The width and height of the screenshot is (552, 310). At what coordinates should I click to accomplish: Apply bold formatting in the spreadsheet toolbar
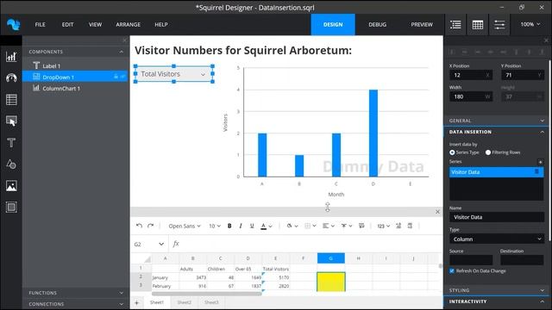pos(229,226)
